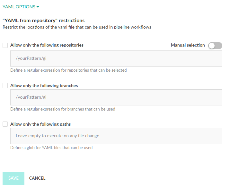Click into the branches pattern input field

pos(116,97)
